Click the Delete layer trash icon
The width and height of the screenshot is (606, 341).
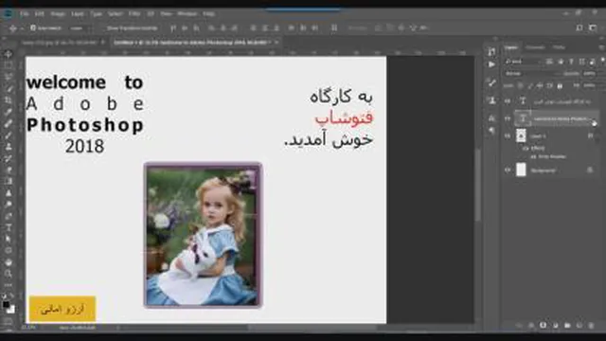point(591,326)
